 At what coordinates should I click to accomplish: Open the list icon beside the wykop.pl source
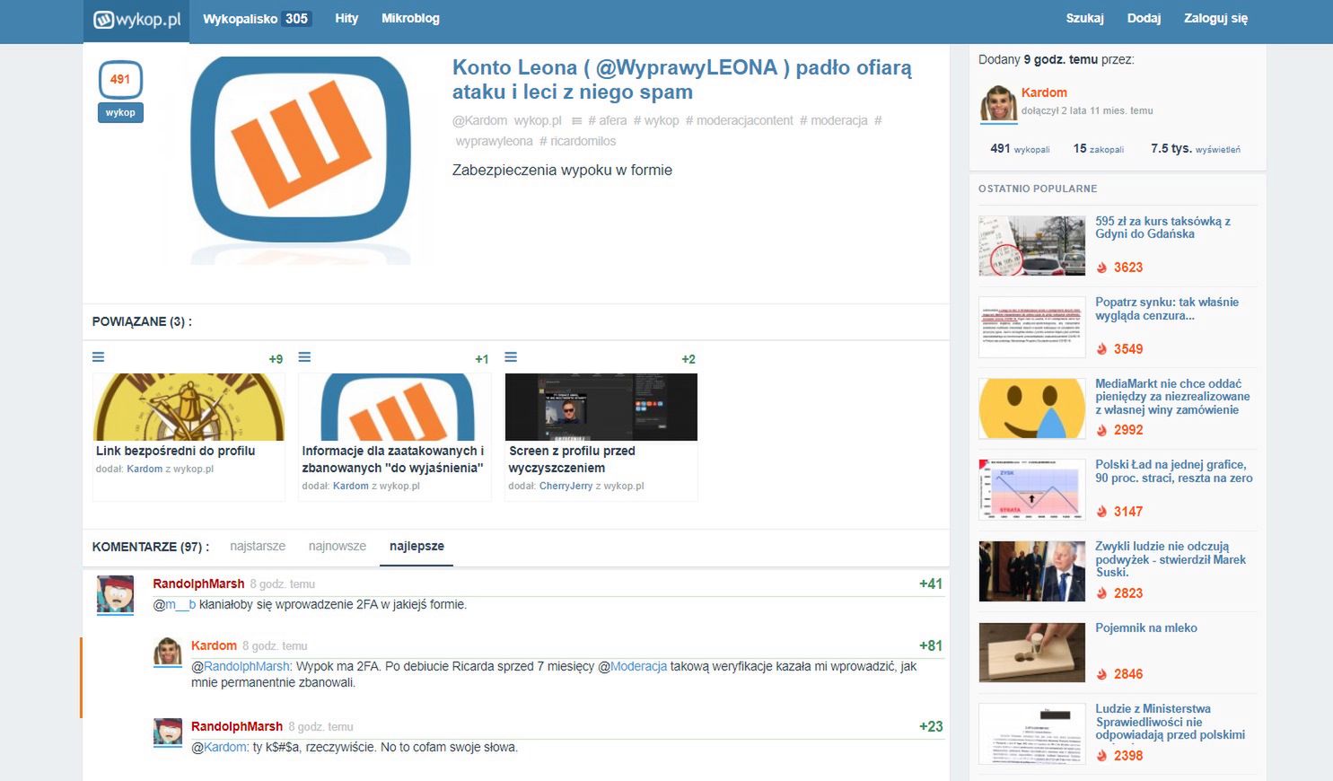point(577,120)
